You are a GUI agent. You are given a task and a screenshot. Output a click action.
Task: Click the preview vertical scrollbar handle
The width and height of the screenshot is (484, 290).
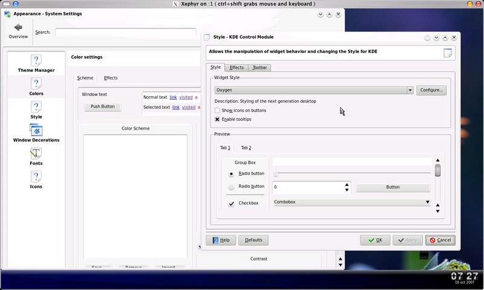click(437, 170)
